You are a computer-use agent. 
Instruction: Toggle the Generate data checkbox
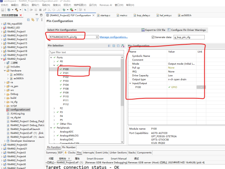pos(153,37)
